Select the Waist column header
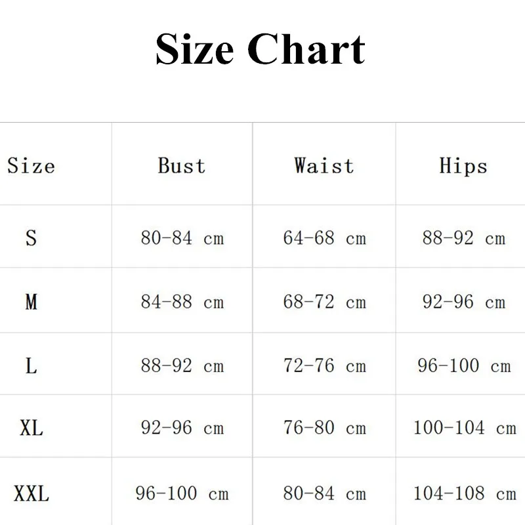 pos(324,165)
